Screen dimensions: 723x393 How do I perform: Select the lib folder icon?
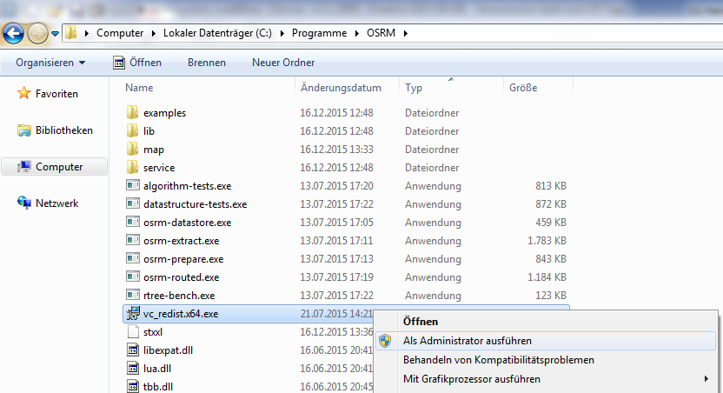click(133, 131)
